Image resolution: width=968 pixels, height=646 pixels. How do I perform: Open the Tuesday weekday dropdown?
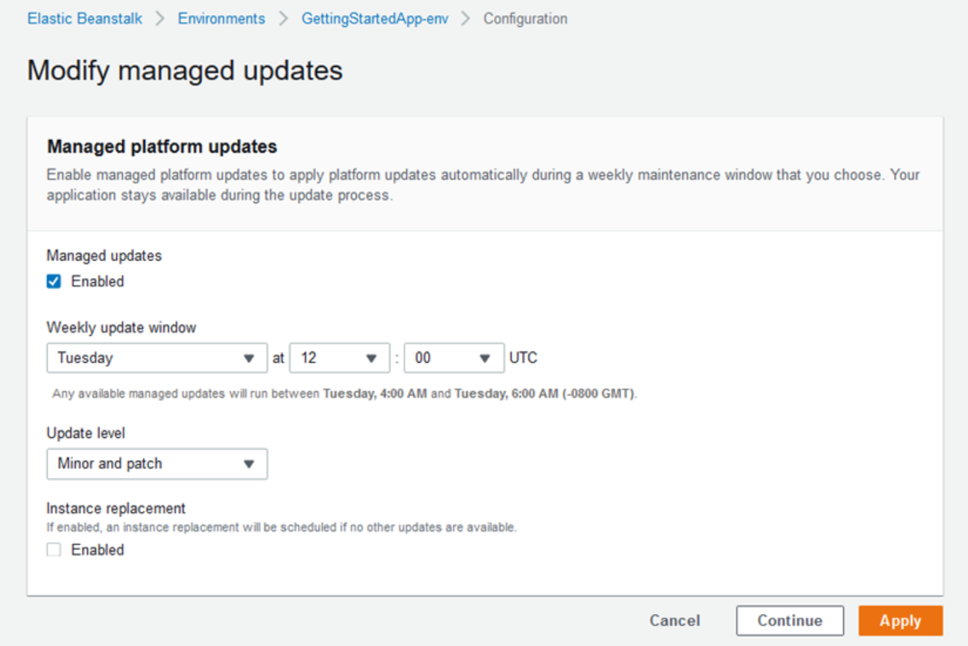point(157,358)
